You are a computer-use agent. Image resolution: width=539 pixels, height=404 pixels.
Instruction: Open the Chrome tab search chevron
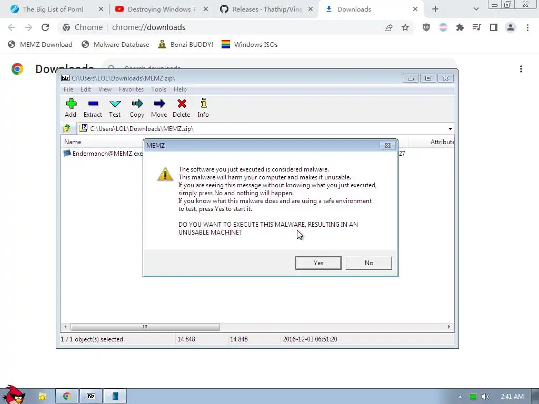point(476,9)
